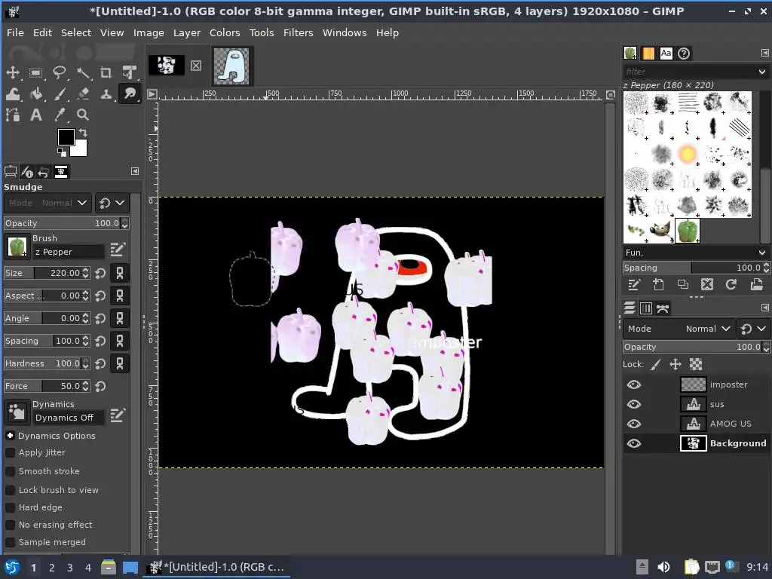Image resolution: width=772 pixels, height=579 pixels.
Task: Open the Fonts tab in right dock
Action: 666,54
